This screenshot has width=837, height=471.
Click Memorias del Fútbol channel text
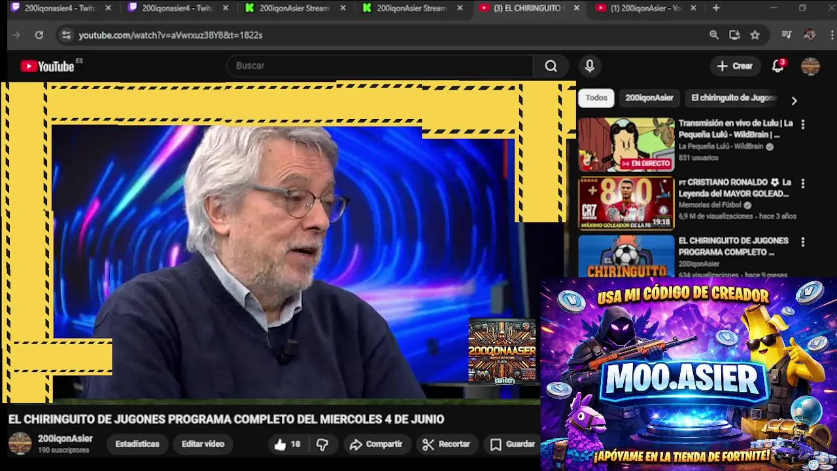tap(709, 205)
